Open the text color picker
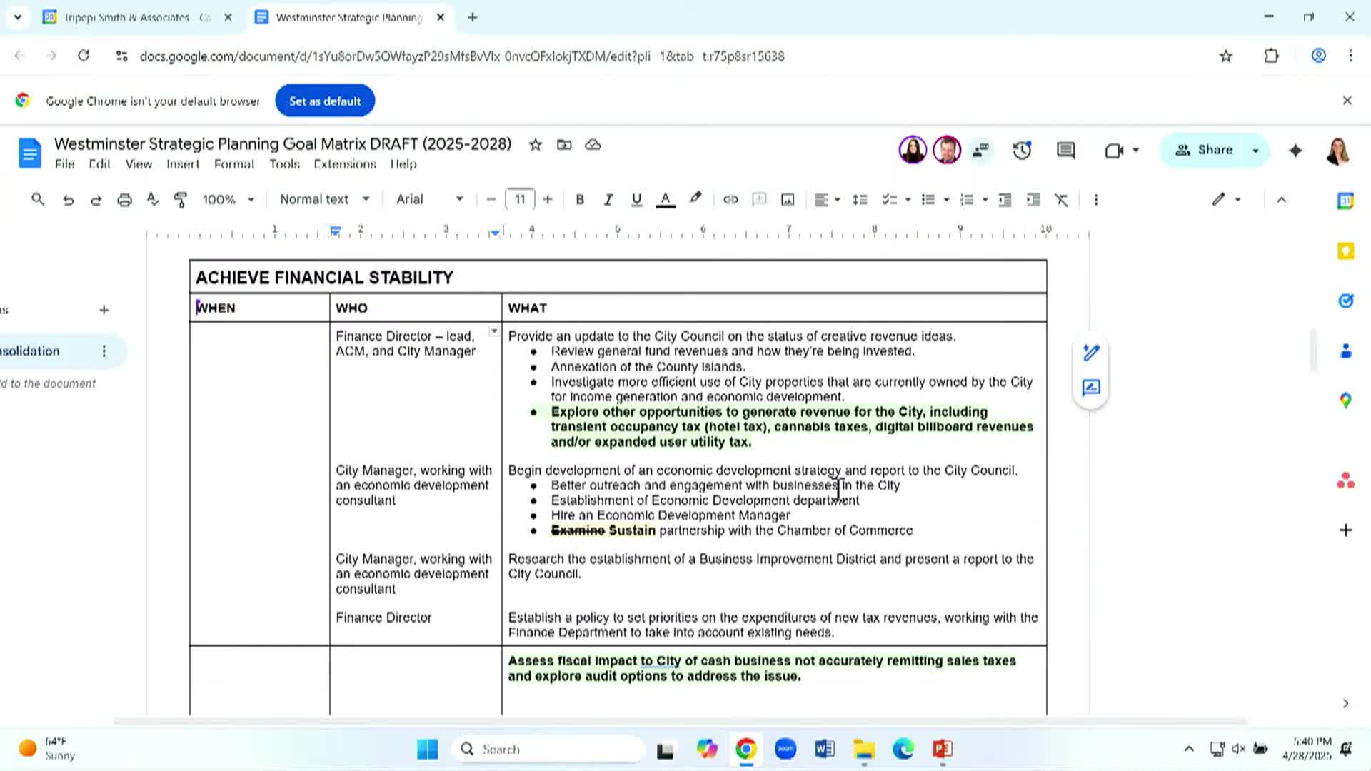This screenshot has height=771, width=1371. pyautogui.click(x=665, y=200)
